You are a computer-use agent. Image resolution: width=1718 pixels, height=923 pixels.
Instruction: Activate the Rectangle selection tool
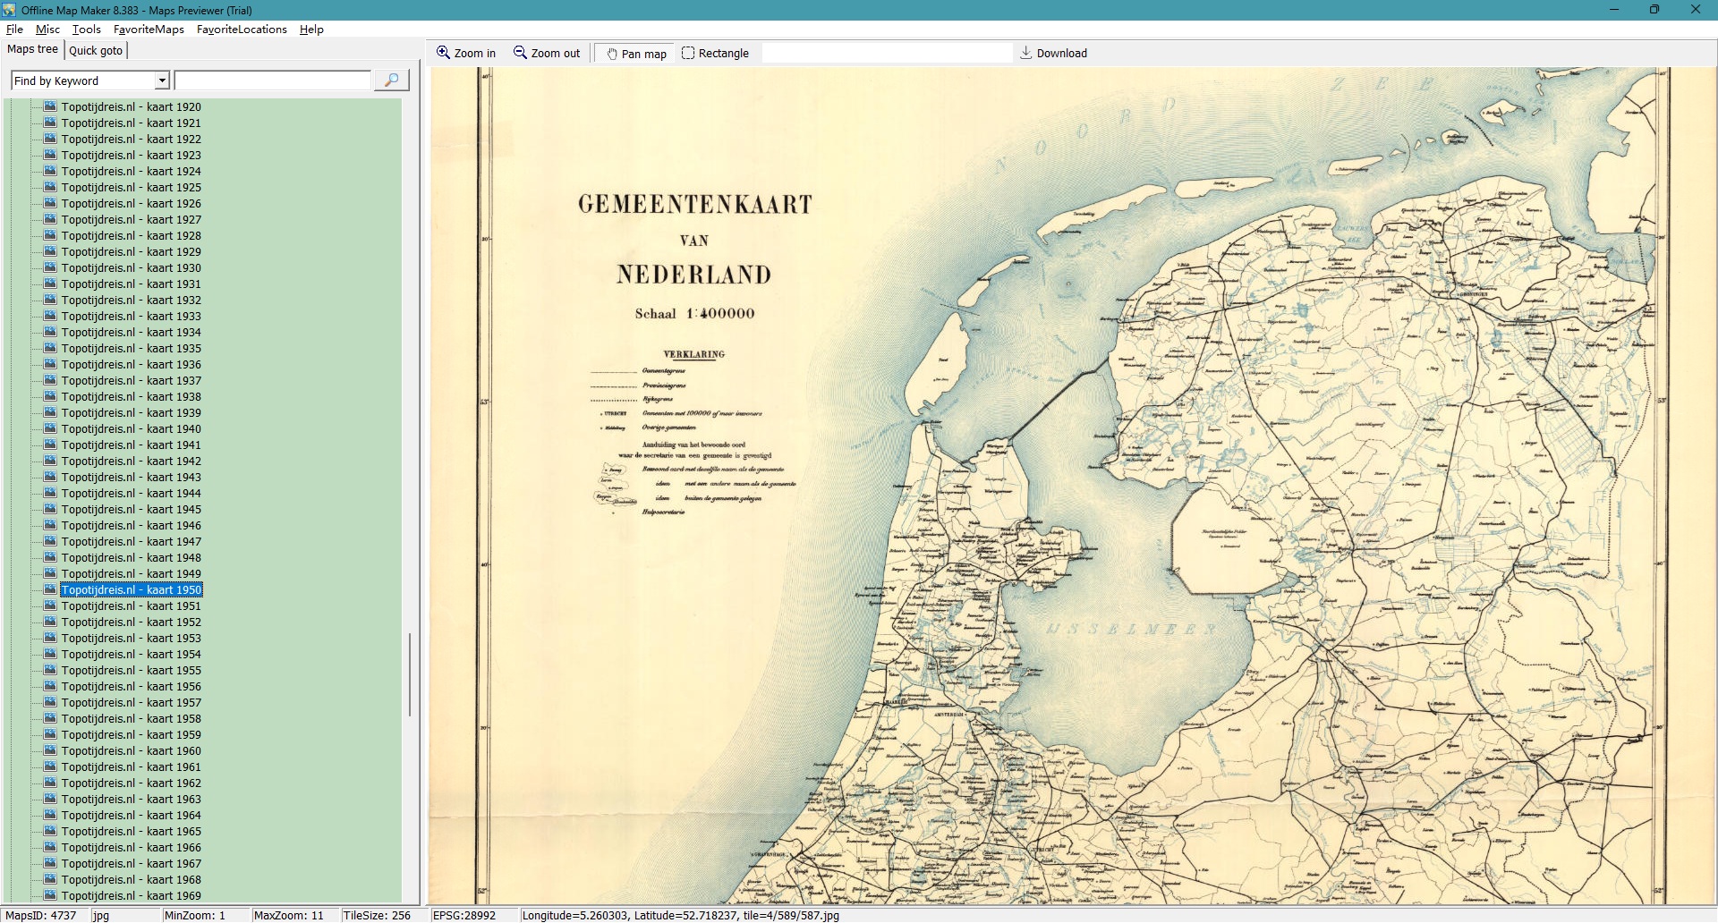click(688, 53)
